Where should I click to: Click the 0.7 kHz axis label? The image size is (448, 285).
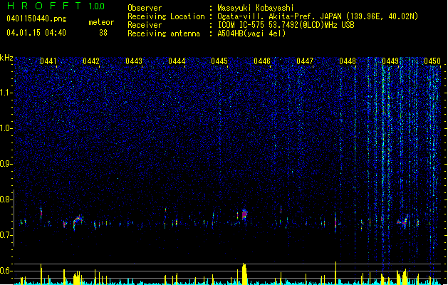[x=6, y=235]
